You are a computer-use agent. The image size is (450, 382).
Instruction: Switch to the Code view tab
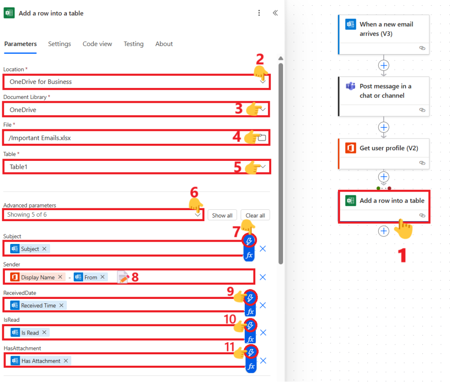pyautogui.click(x=97, y=44)
